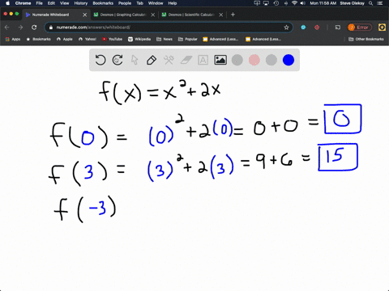The height and width of the screenshot is (291, 389).
Task: Choose the pink color swatch
Action: [x=254, y=60]
